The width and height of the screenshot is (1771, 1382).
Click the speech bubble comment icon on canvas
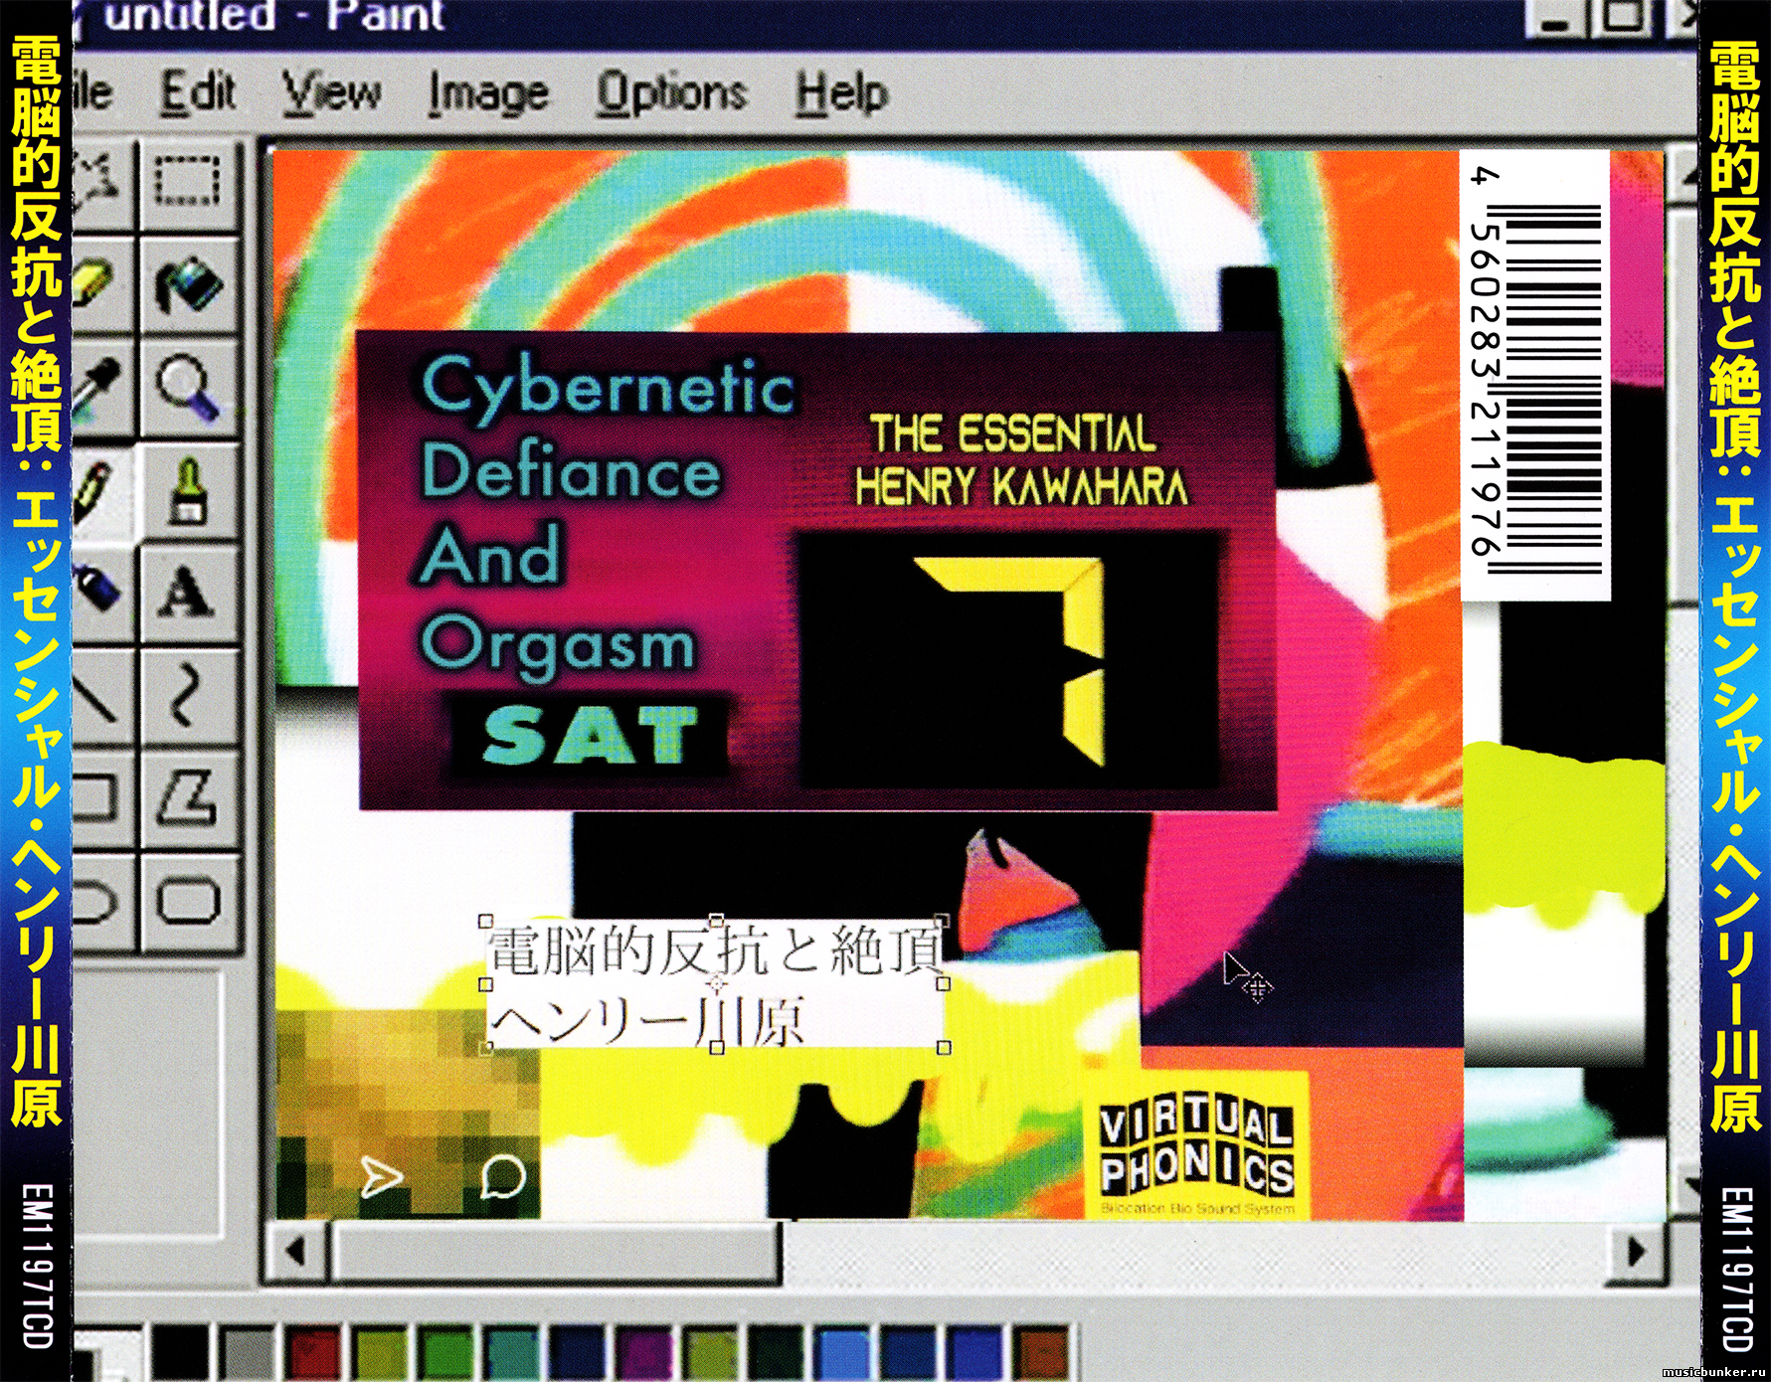tap(502, 1176)
